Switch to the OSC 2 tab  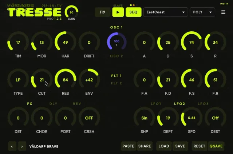(x=116, y=56)
